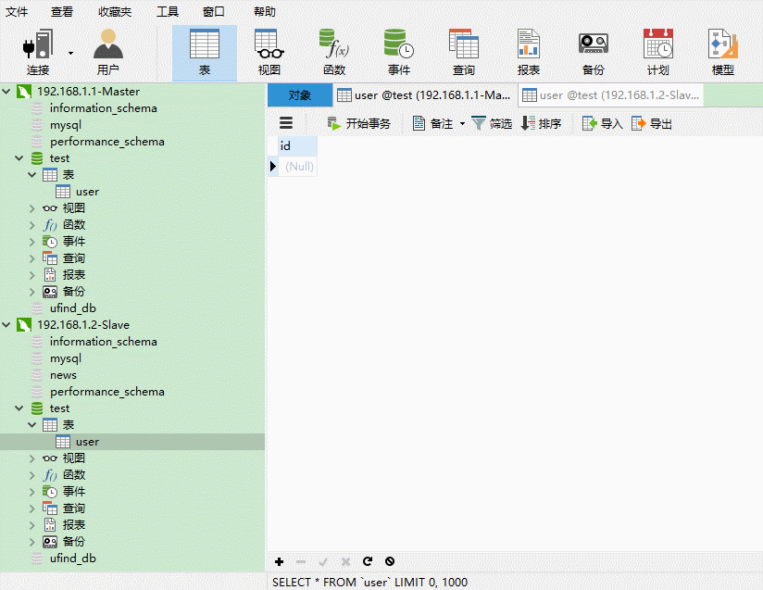Add a new record with the plus icon
The image size is (763, 590).
(x=279, y=561)
